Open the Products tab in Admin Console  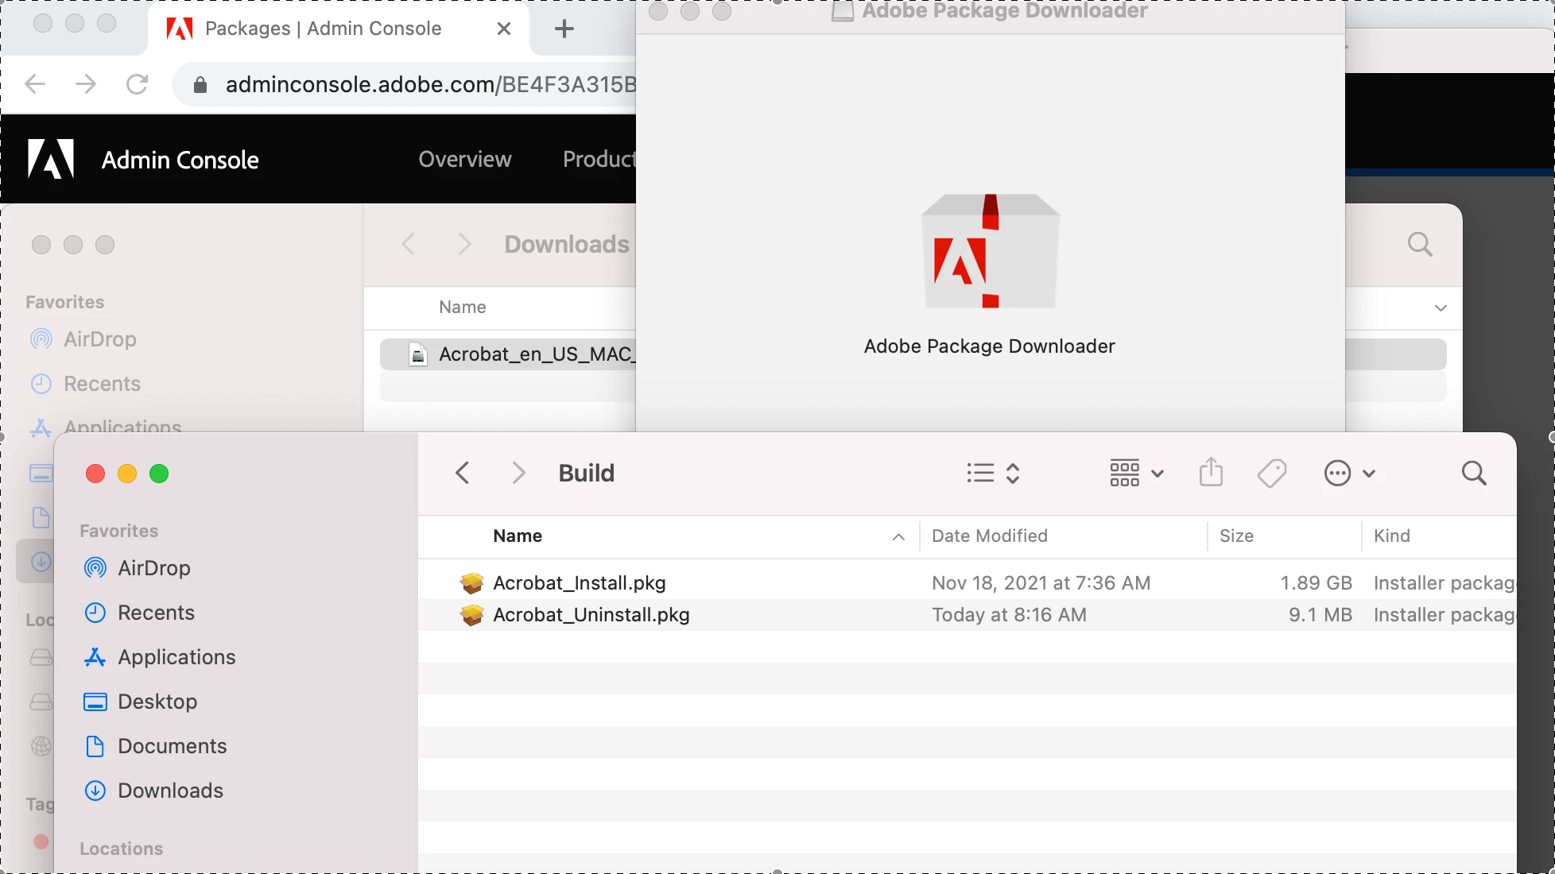(x=599, y=159)
